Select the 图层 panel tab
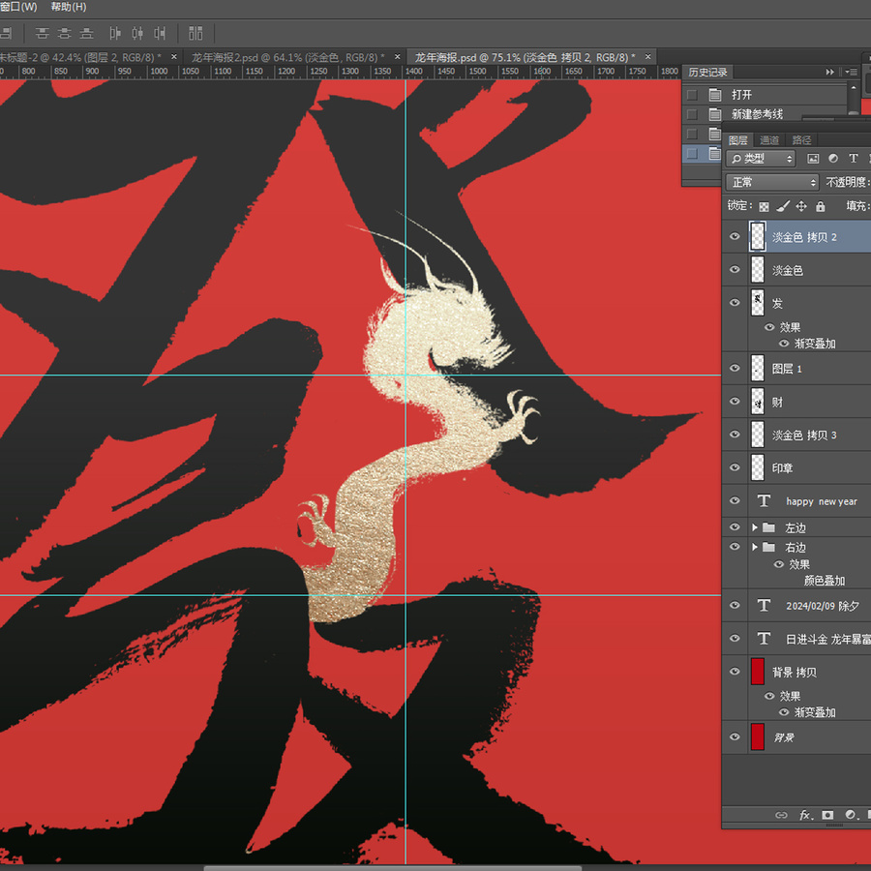 (738, 140)
